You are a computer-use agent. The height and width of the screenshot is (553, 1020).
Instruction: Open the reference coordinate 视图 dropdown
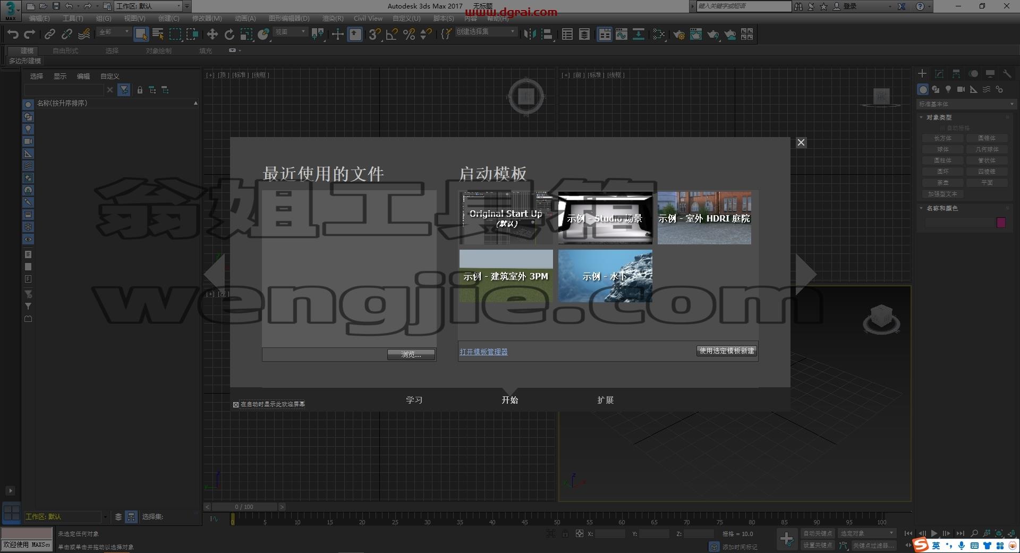tap(290, 32)
